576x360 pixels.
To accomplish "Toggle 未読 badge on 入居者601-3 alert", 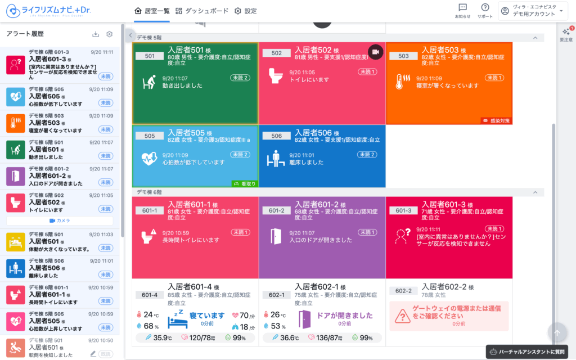I will [105, 76].
